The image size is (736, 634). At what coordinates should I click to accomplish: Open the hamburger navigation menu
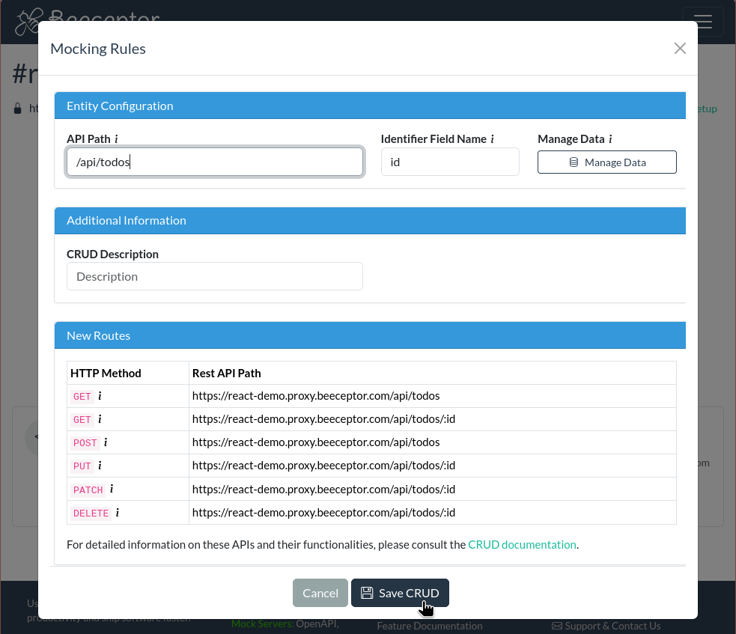pyautogui.click(x=702, y=22)
